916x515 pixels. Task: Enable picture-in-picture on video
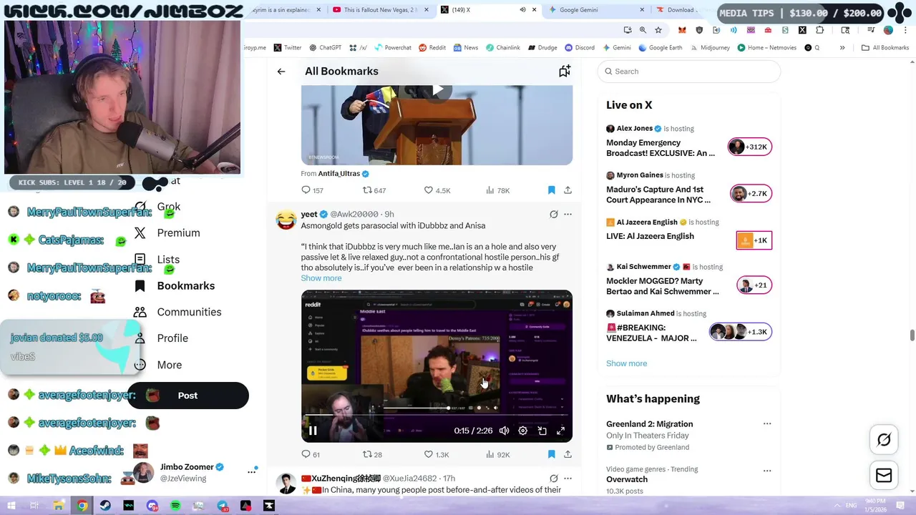[542, 431]
